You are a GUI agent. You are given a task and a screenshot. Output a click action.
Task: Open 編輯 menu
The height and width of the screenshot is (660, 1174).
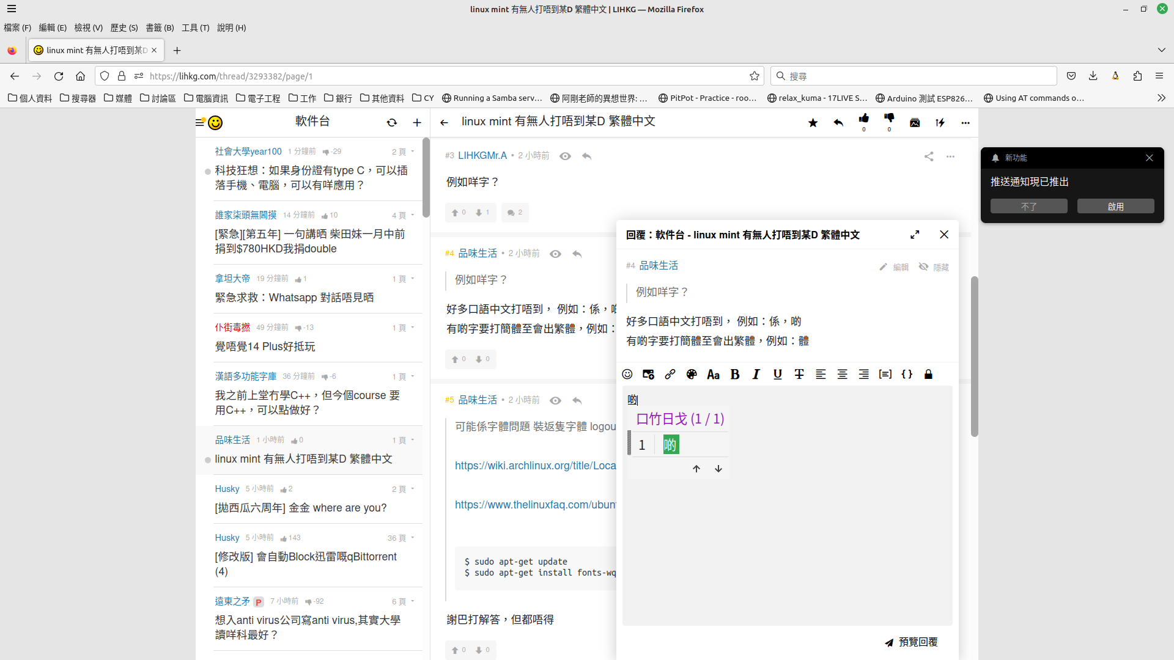tap(53, 28)
